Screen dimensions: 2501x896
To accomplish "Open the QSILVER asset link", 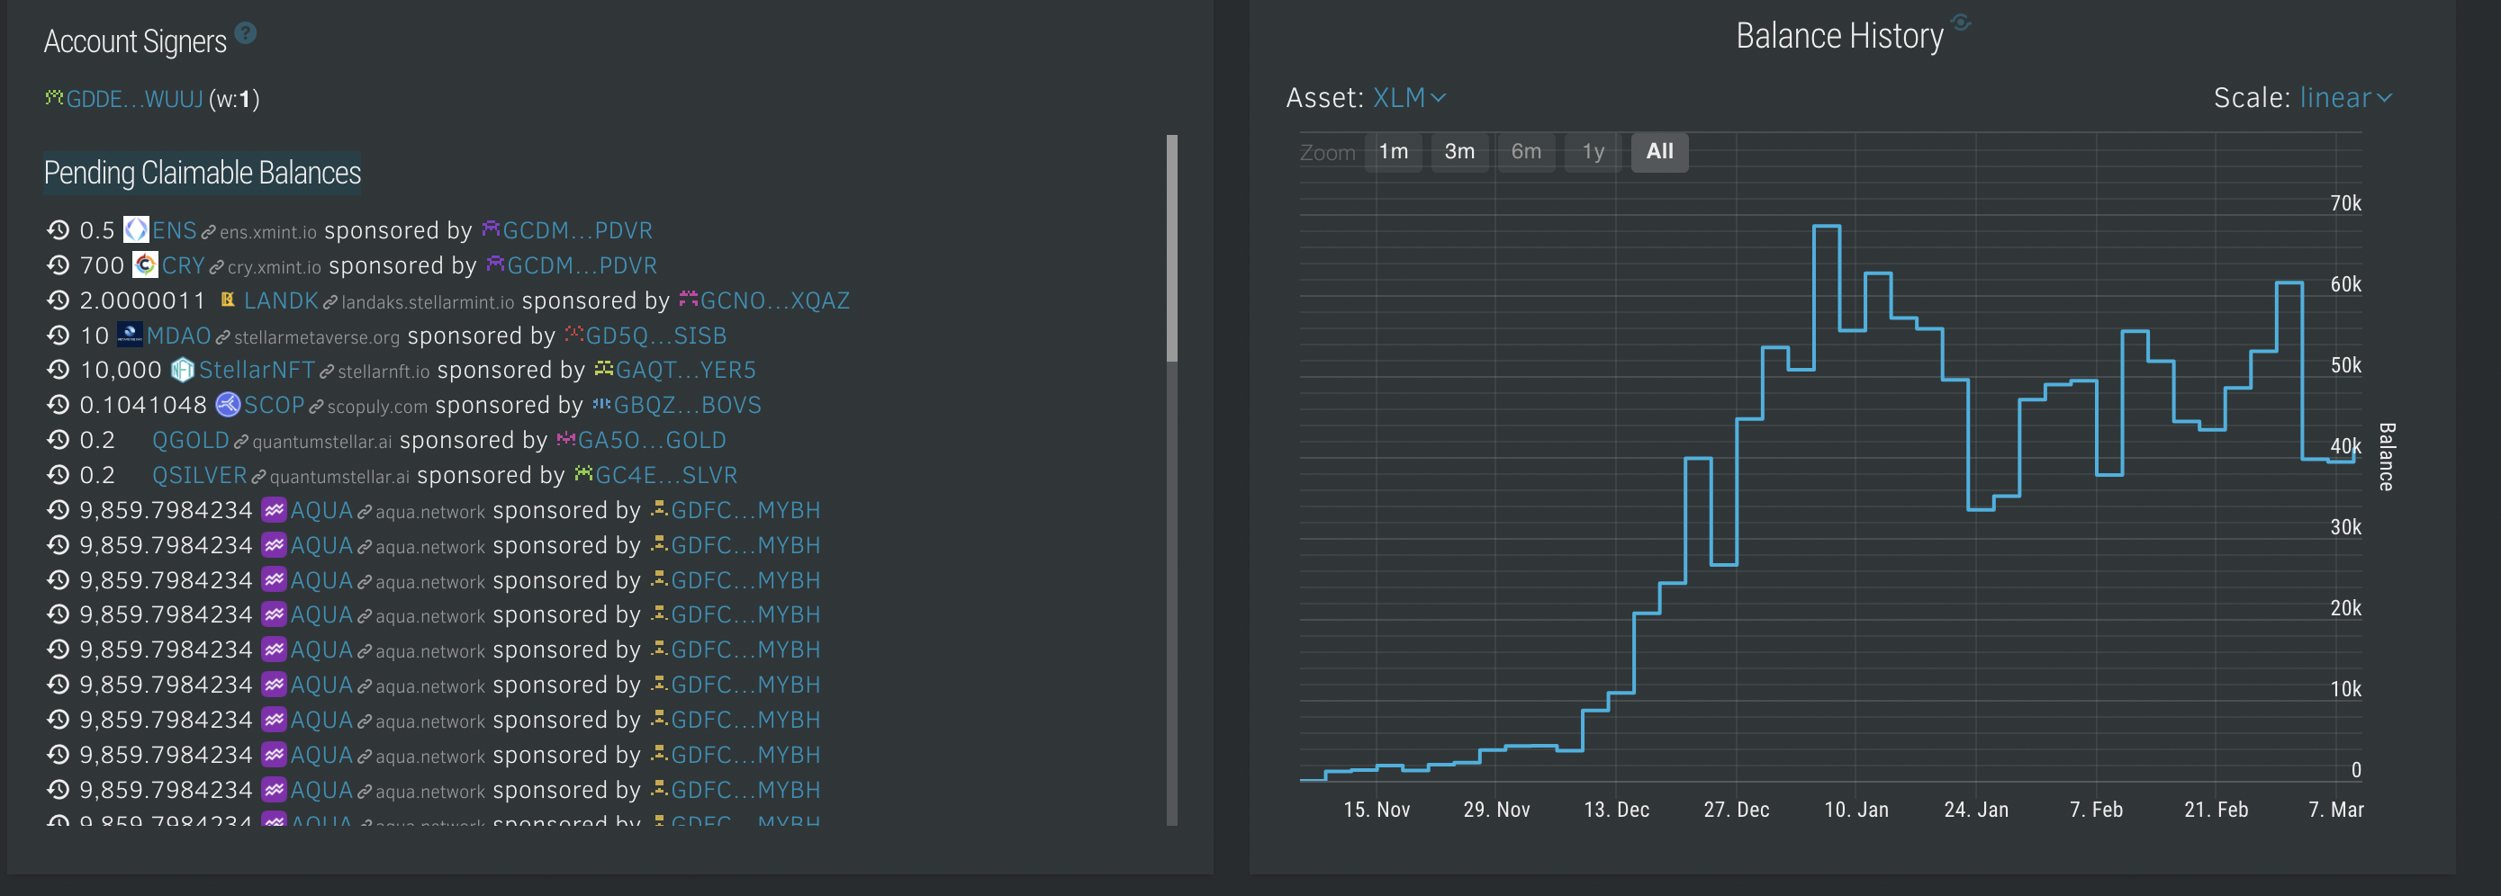I will click(200, 474).
